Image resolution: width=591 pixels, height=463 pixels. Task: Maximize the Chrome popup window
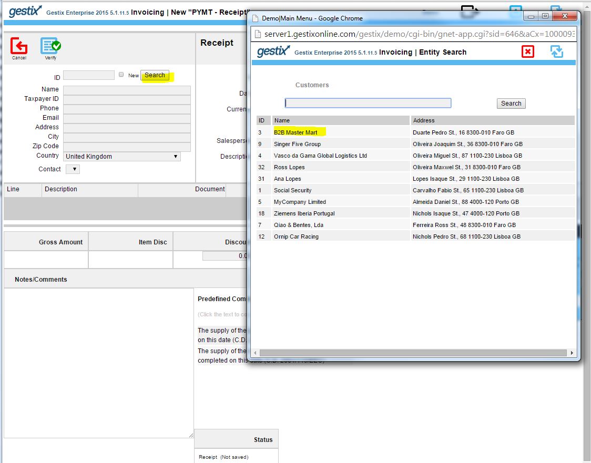pyautogui.click(x=545, y=16)
